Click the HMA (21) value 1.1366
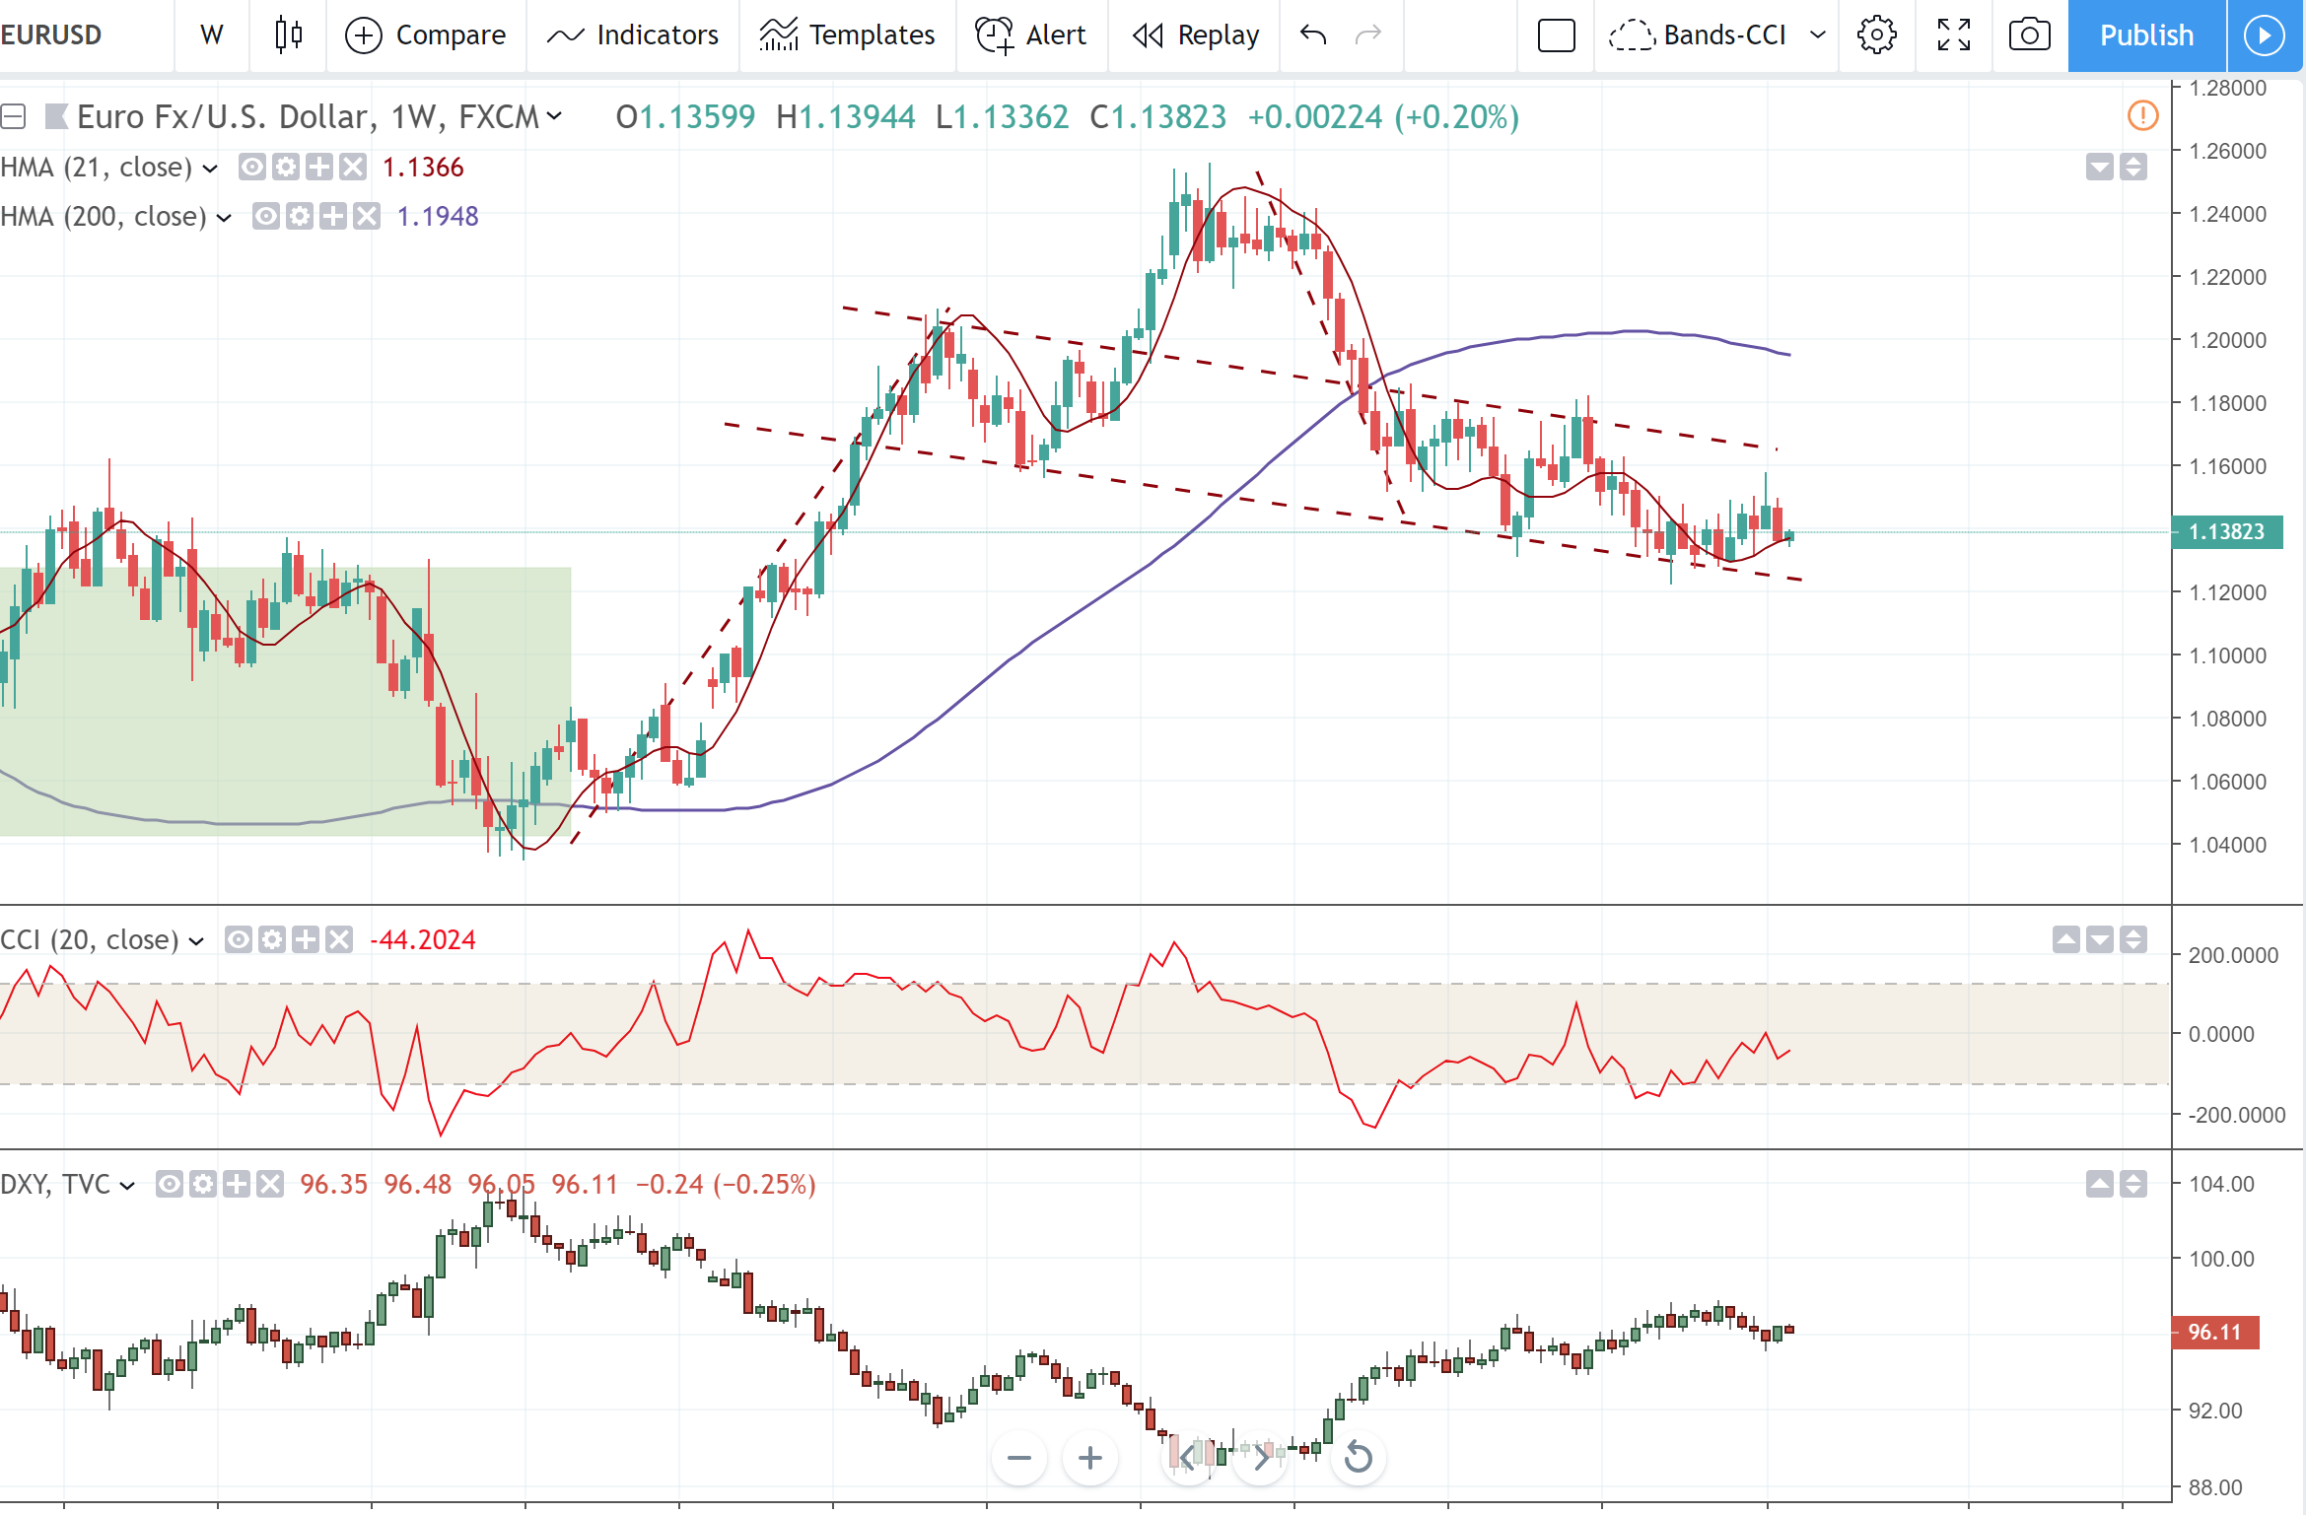The image size is (2306, 1515). [423, 167]
